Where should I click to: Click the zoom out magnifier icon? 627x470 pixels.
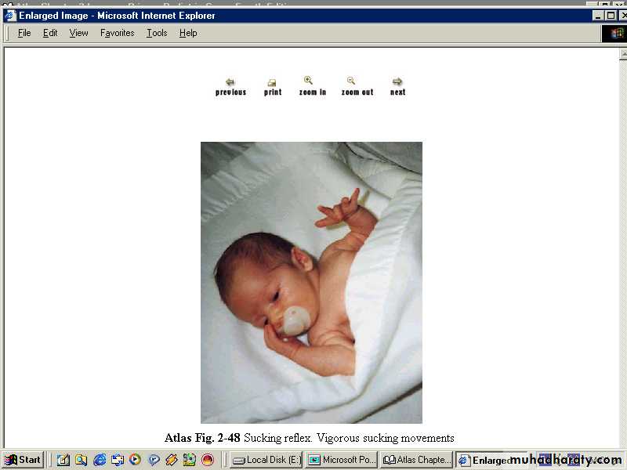tap(351, 81)
